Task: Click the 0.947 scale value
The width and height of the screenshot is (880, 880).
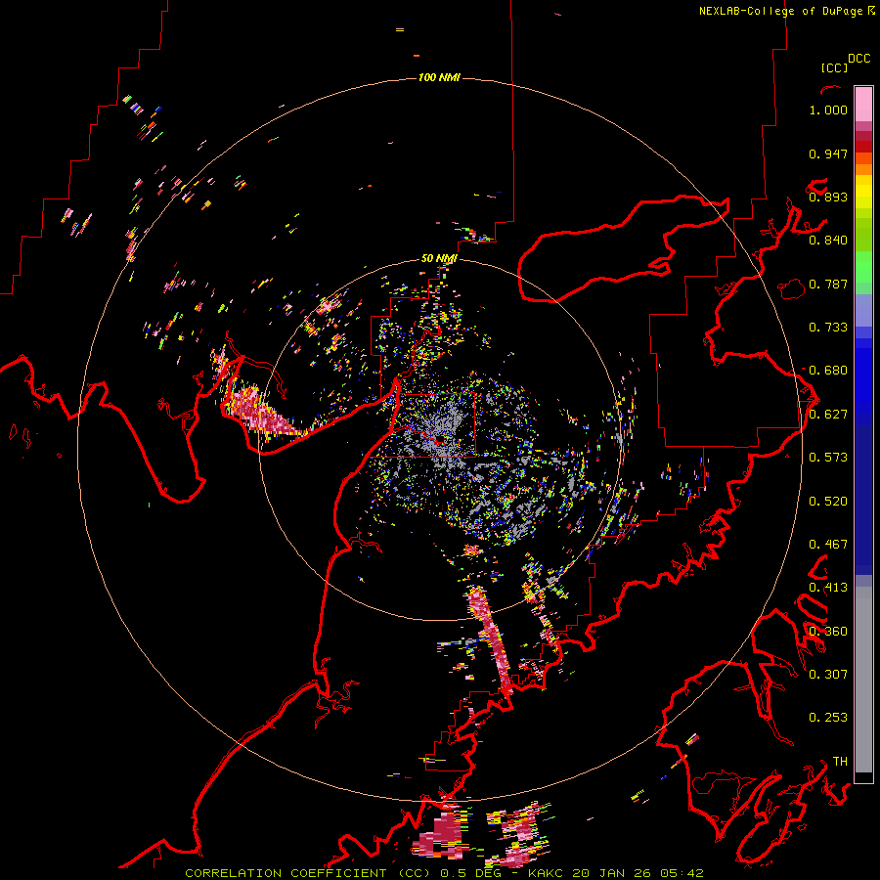Action: point(828,154)
